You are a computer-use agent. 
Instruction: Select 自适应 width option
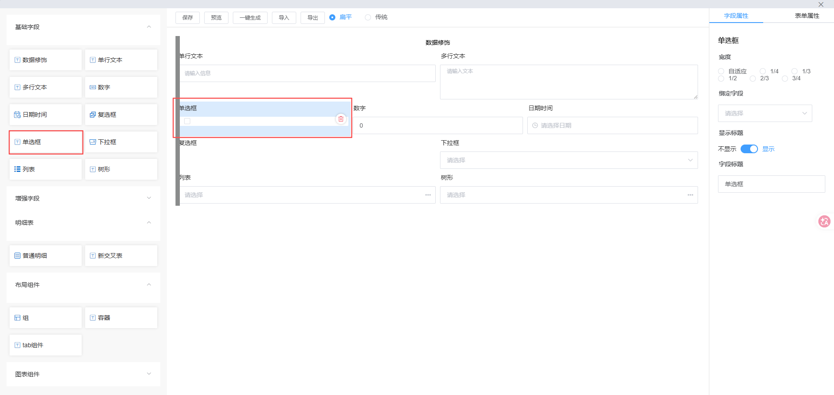pyautogui.click(x=721, y=71)
